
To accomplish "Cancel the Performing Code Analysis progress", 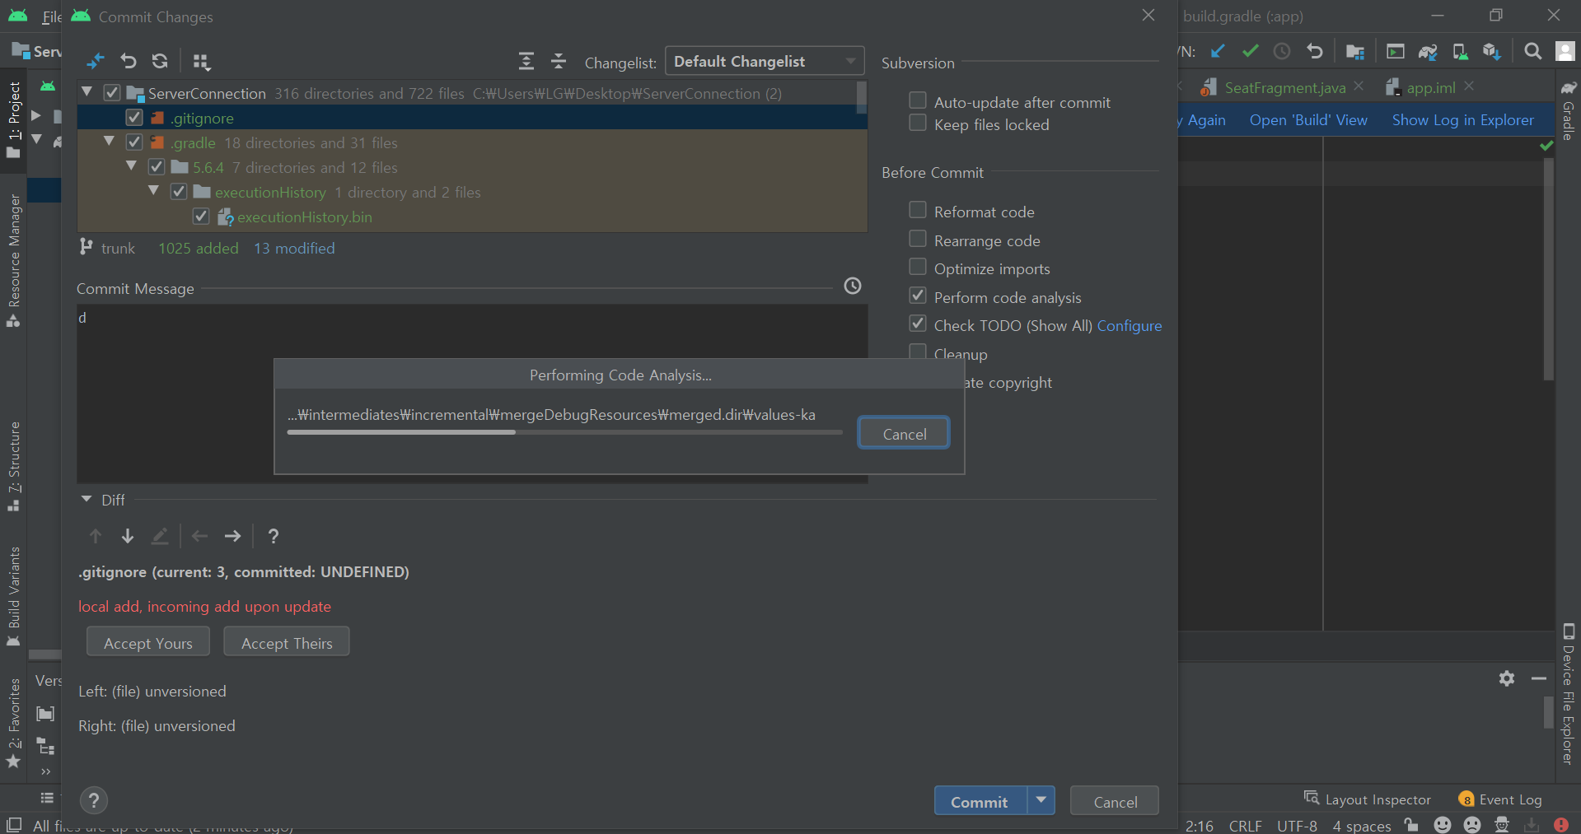I will pos(904,433).
